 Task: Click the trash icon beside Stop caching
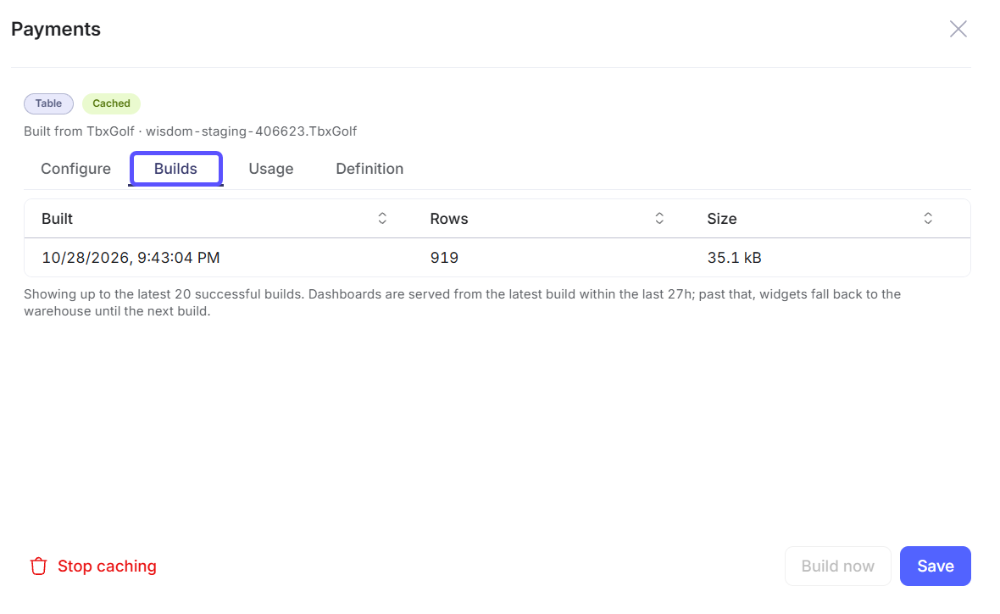click(38, 567)
